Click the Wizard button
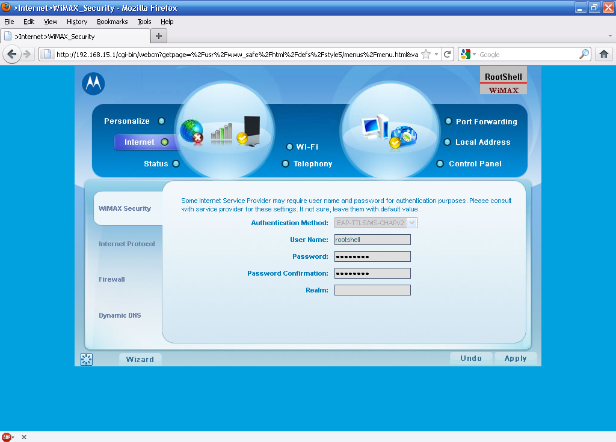 point(140,359)
